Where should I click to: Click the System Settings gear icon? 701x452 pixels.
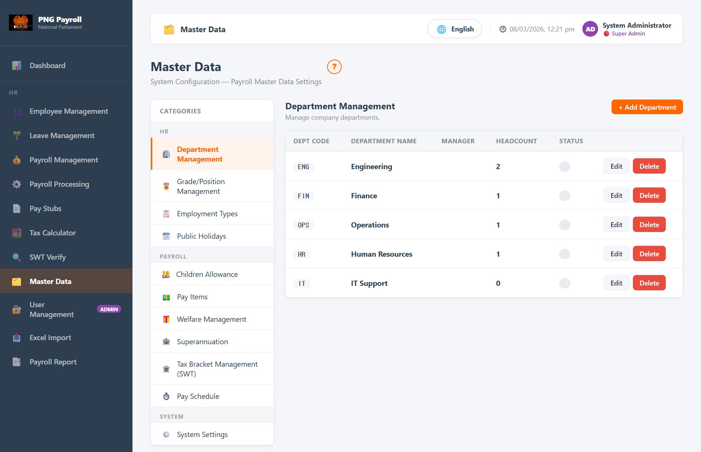[x=166, y=434]
